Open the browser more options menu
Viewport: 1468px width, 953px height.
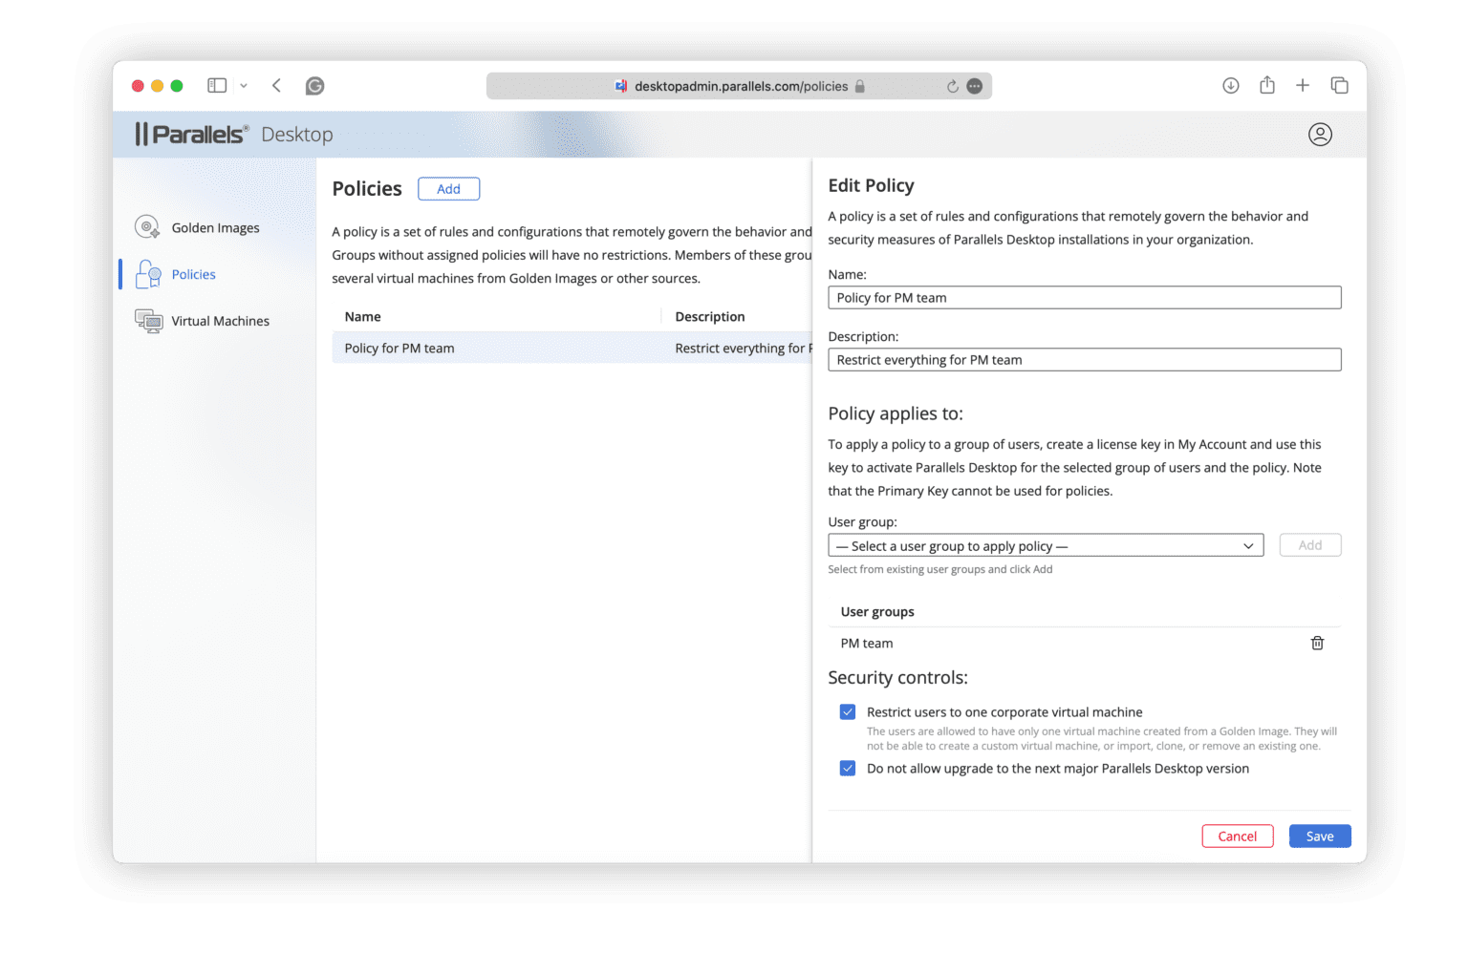[x=974, y=86]
